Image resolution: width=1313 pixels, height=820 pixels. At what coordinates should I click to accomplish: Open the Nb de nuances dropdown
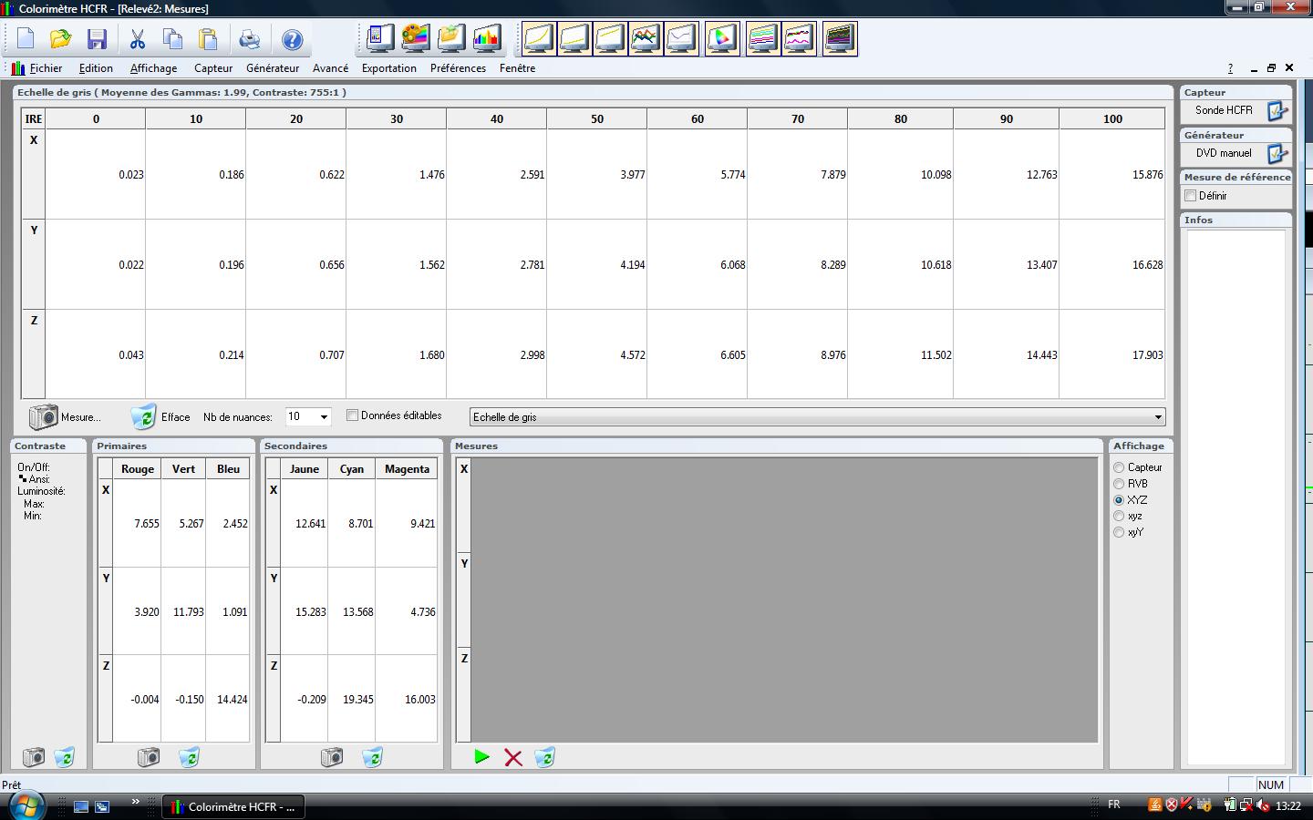coord(323,416)
